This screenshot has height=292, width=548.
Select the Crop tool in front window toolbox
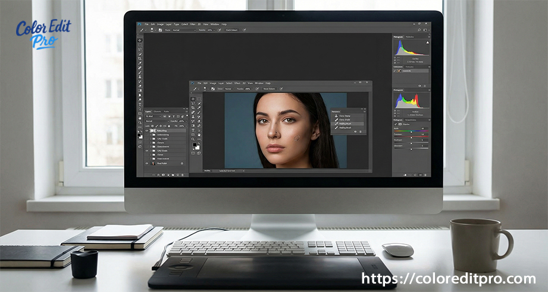(x=193, y=107)
